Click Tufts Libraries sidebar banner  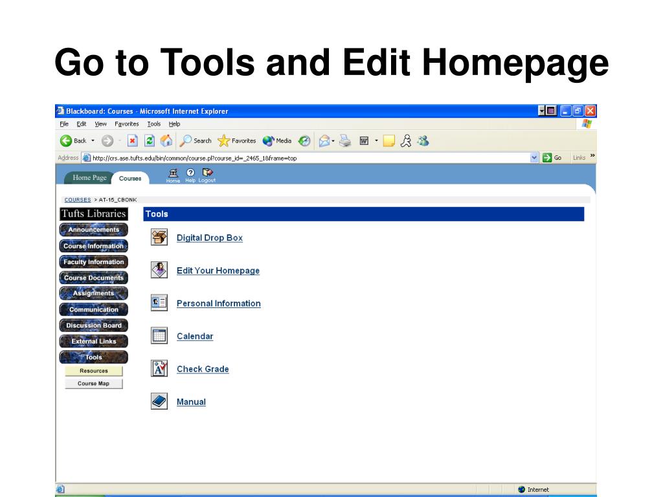[93, 214]
